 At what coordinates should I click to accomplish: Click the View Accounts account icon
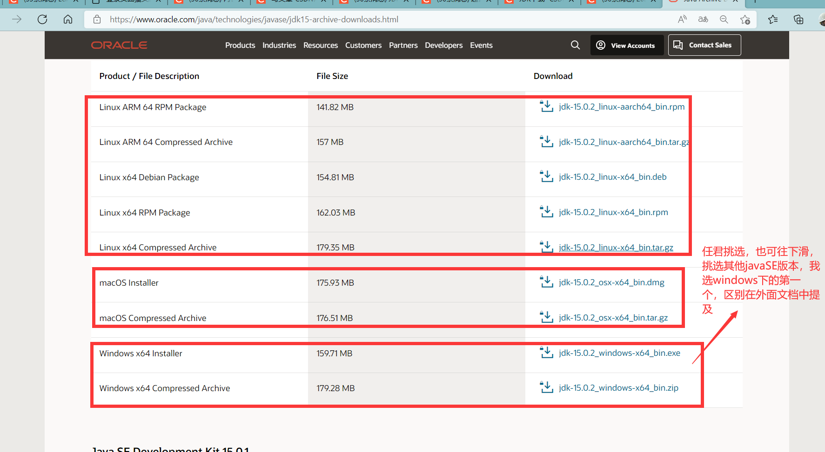coord(601,45)
